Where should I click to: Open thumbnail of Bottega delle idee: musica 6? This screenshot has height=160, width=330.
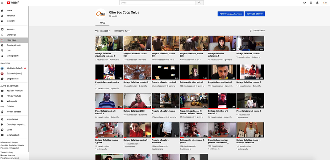pos(137,72)
